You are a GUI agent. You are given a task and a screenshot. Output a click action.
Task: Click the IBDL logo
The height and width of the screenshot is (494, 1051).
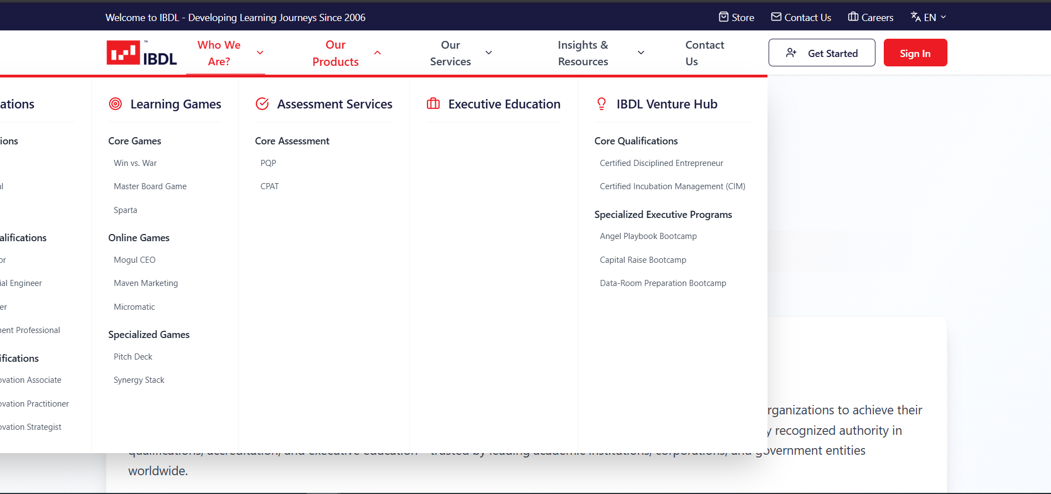[142, 53]
